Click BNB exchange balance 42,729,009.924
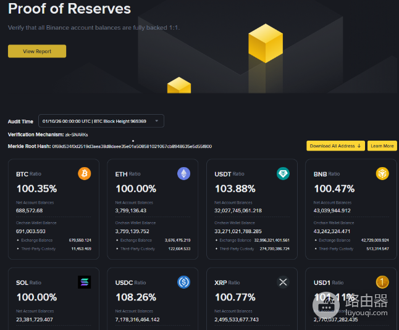399x330 pixels. pyautogui.click(x=375, y=241)
